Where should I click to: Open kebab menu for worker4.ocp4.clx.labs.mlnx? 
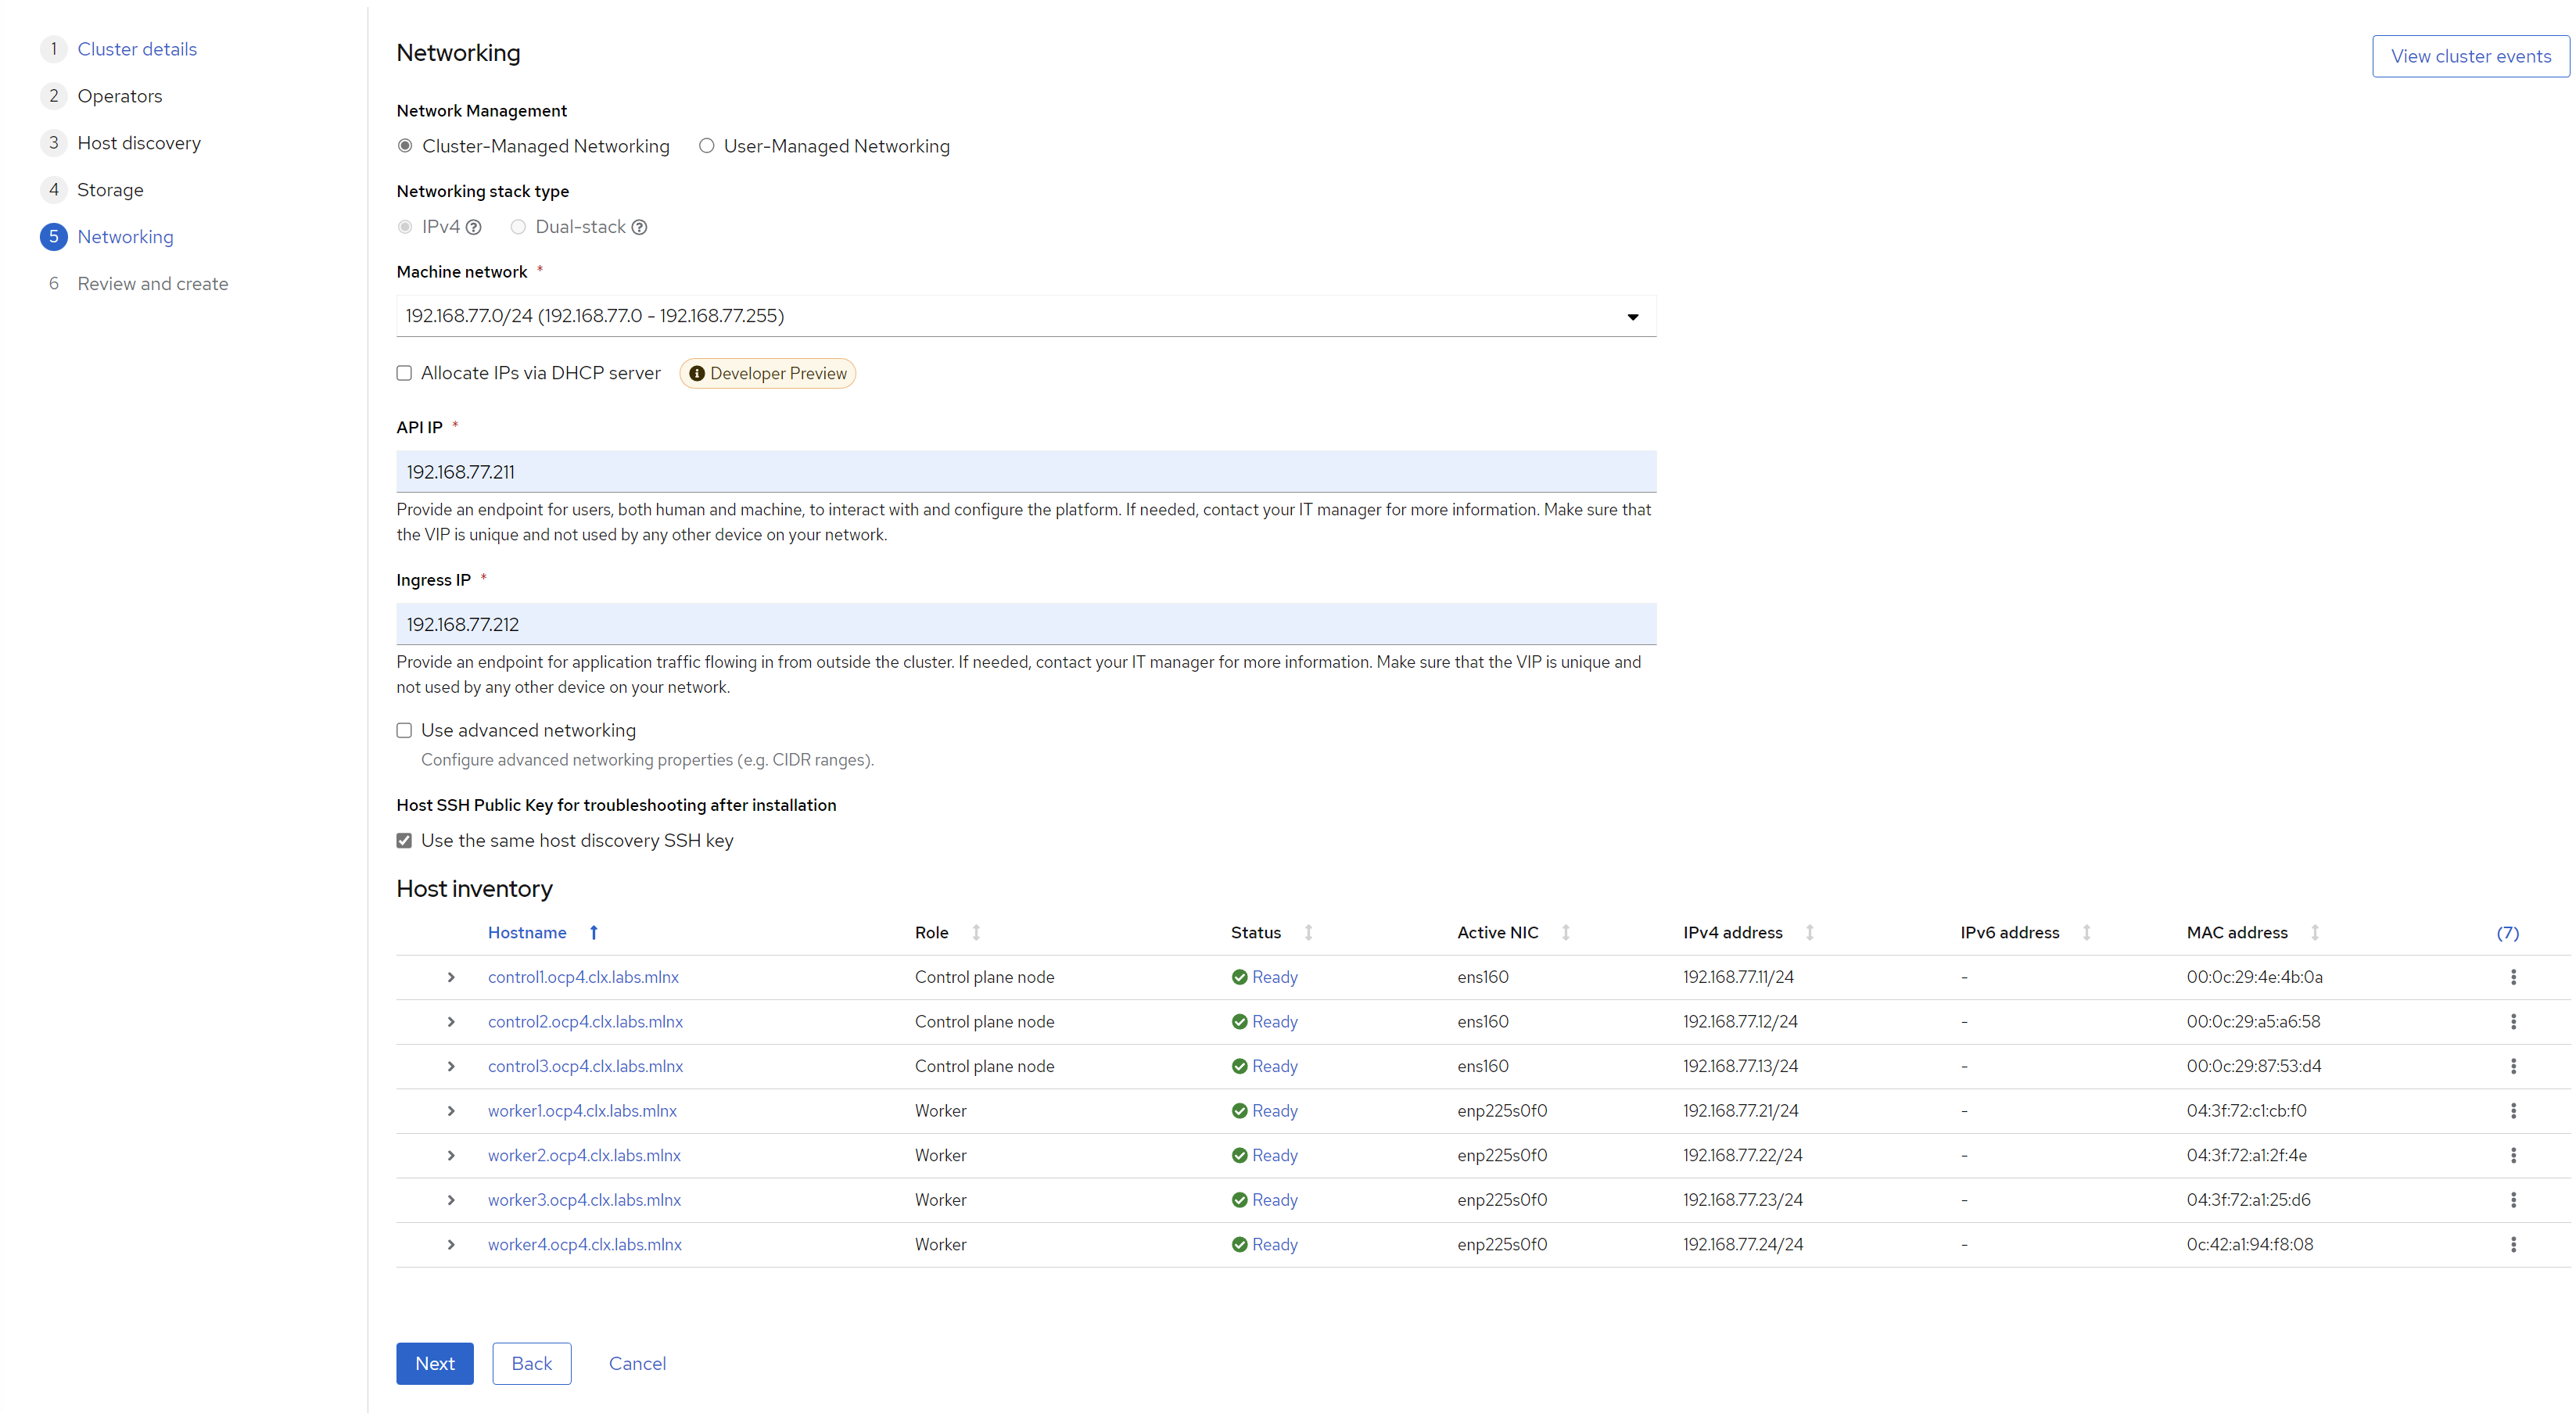[2513, 1244]
